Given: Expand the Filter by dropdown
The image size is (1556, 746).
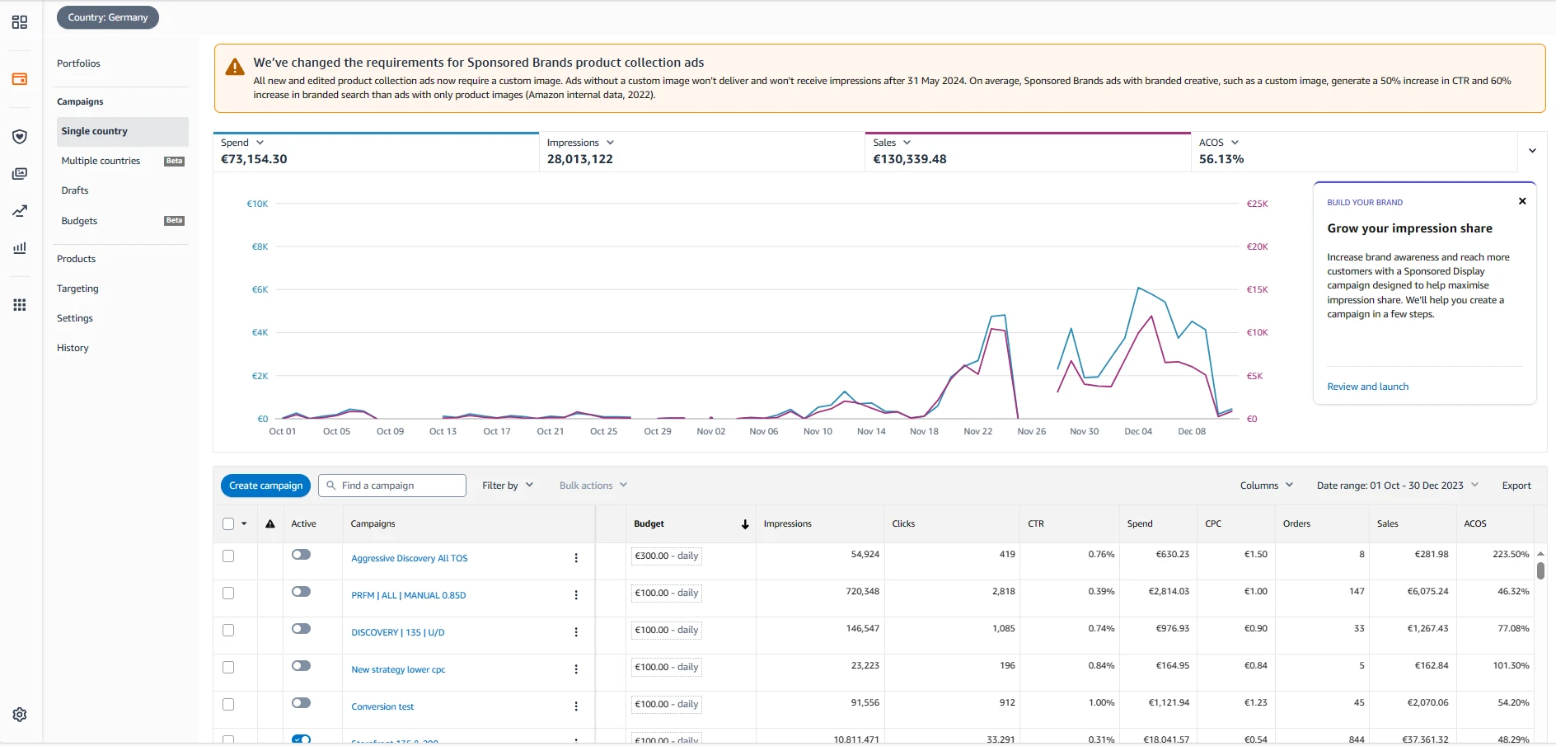Looking at the screenshot, I should (508, 486).
